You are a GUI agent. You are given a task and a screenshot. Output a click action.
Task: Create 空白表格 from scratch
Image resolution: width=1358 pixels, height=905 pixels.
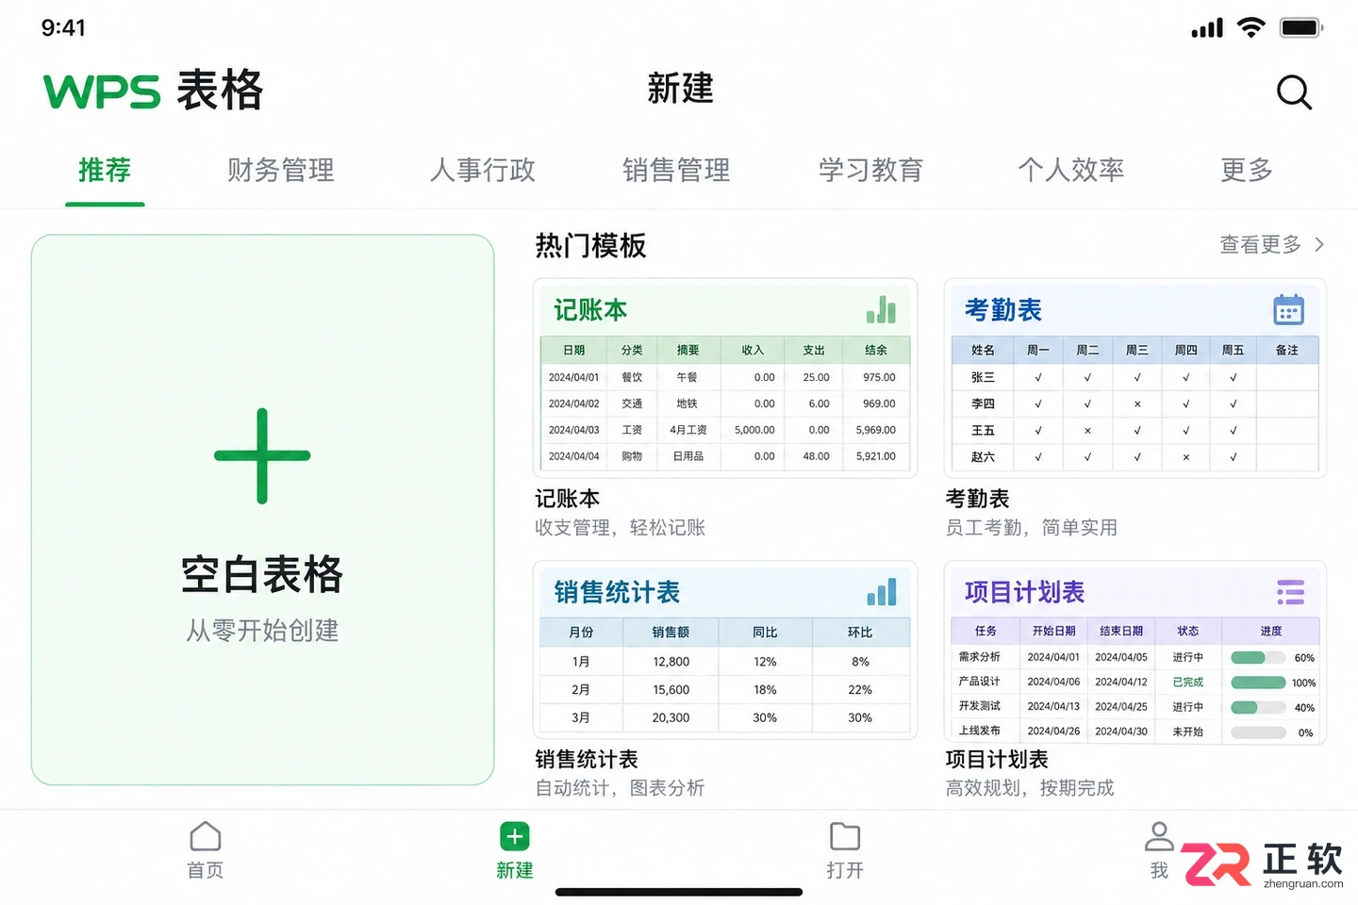[x=262, y=509]
